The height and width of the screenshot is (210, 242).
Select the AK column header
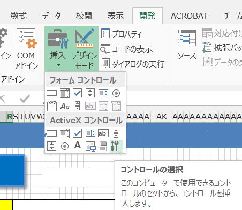162,117
